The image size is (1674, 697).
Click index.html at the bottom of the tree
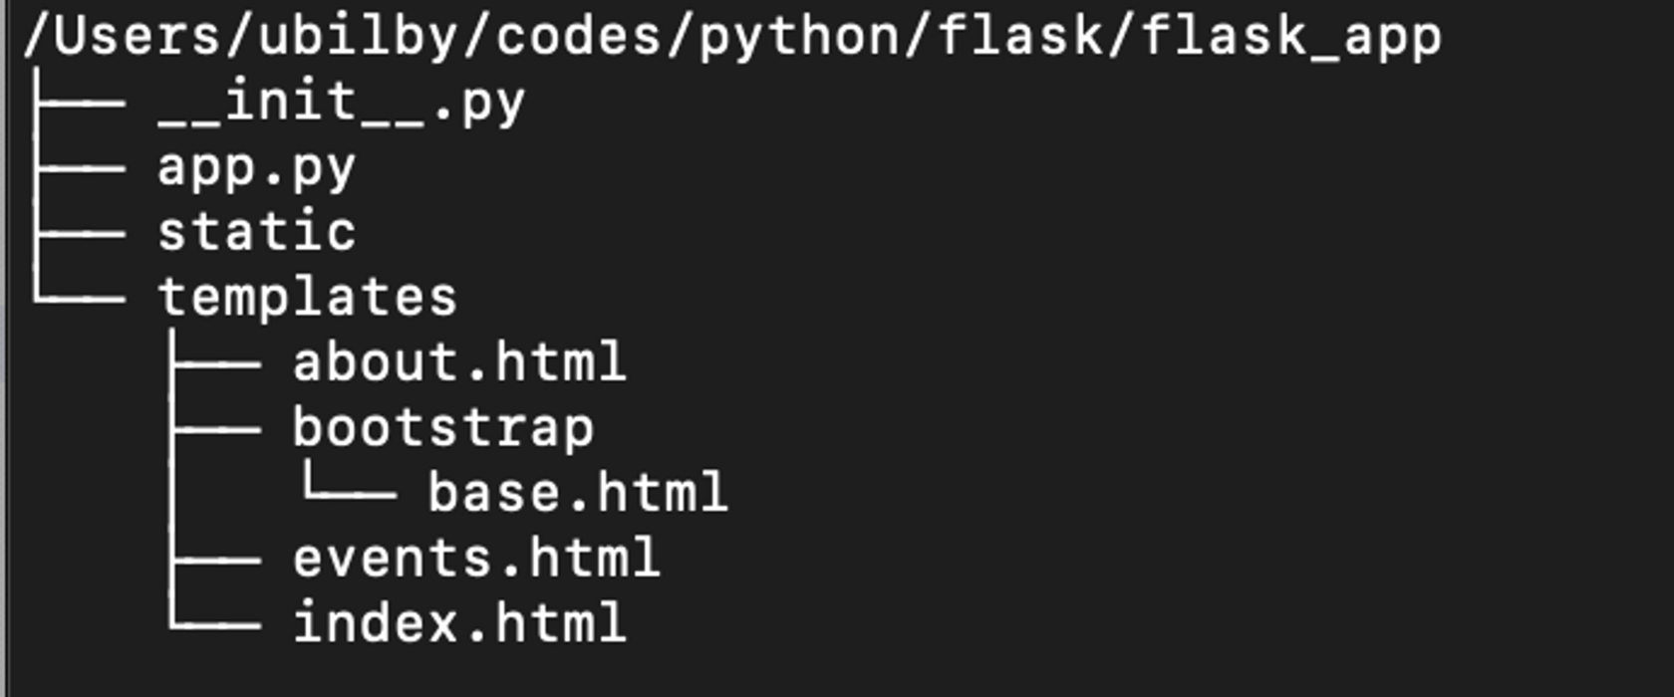click(x=459, y=622)
